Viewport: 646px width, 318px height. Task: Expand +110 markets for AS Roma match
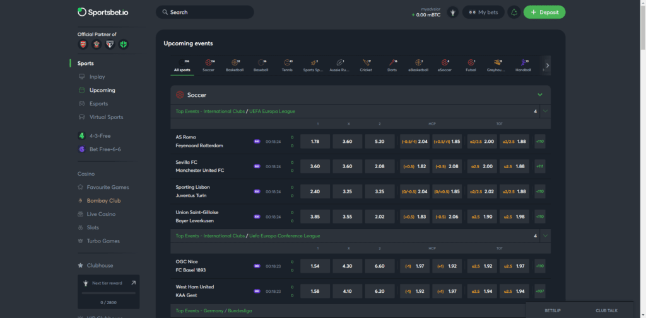tap(540, 142)
